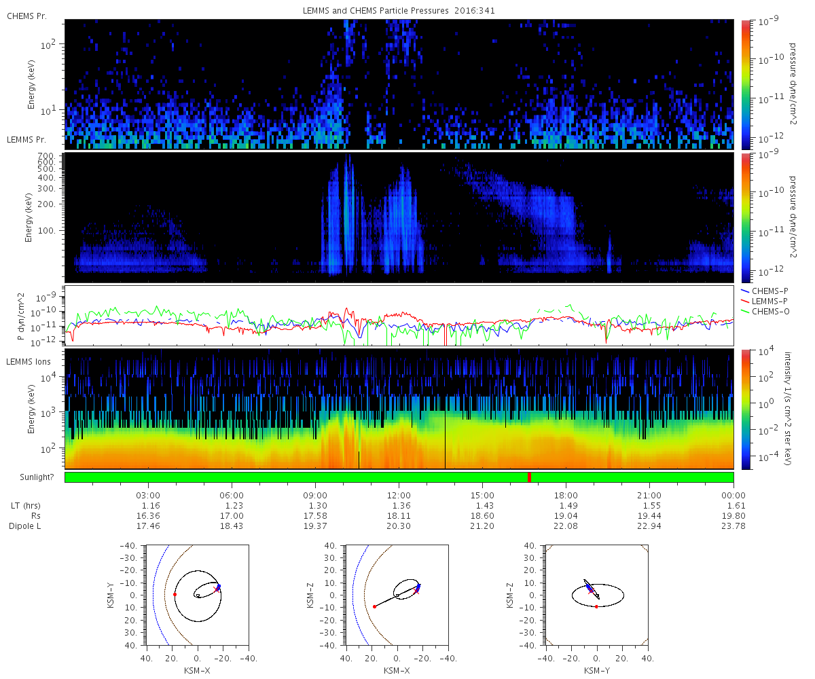The height and width of the screenshot is (679, 815).
Task: Click the 15:00 time axis label
Action: 482,495
